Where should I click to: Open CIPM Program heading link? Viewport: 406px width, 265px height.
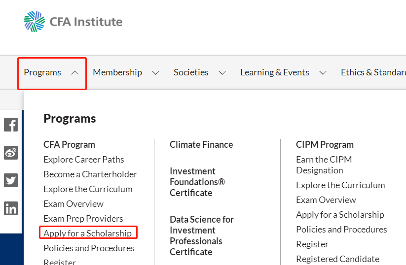pos(325,144)
